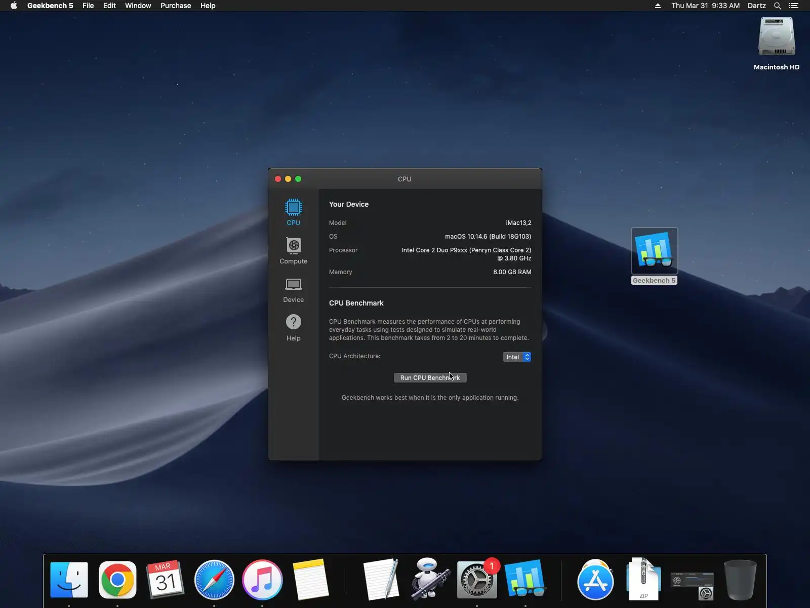Select the Geekbench 5 desktop icon
Image resolution: width=810 pixels, height=608 pixels.
point(654,256)
